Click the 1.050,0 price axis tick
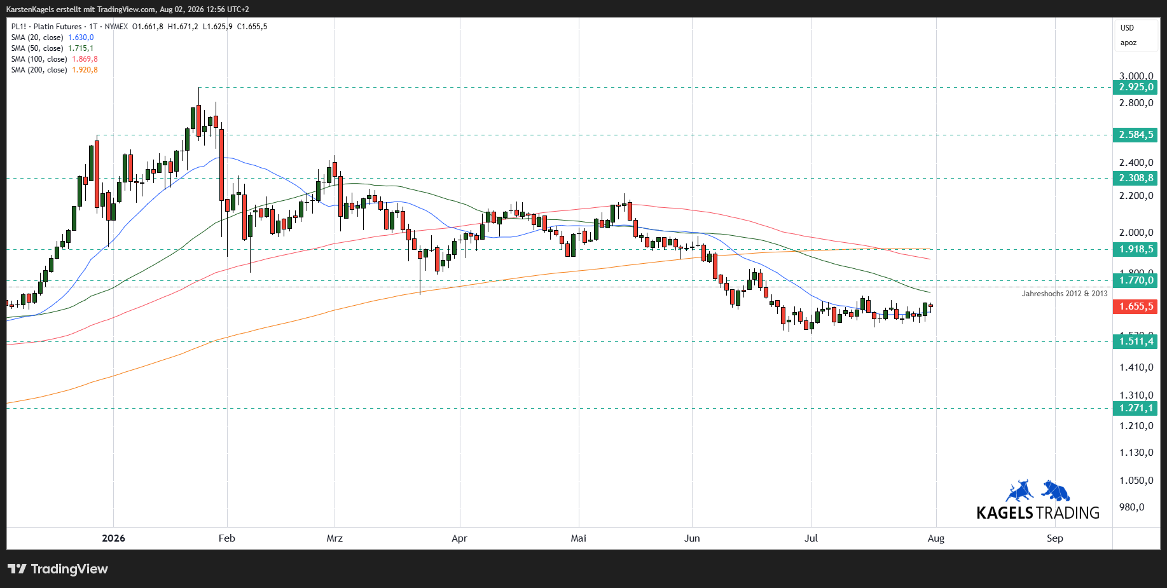The image size is (1167, 588). pyautogui.click(x=1136, y=481)
